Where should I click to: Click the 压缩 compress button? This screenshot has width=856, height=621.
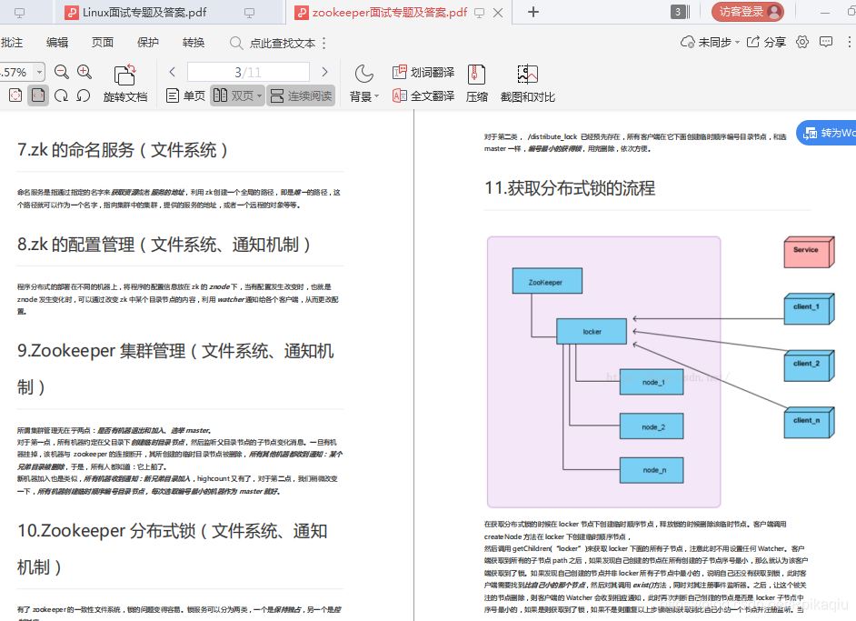point(476,83)
